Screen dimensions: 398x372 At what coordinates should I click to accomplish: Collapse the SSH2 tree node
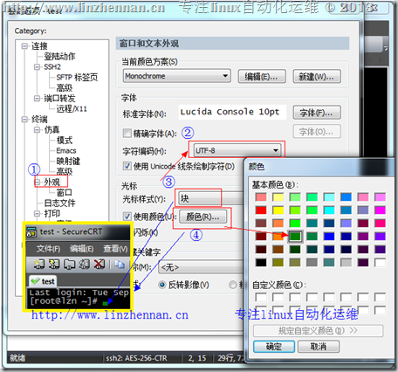click(37, 67)
